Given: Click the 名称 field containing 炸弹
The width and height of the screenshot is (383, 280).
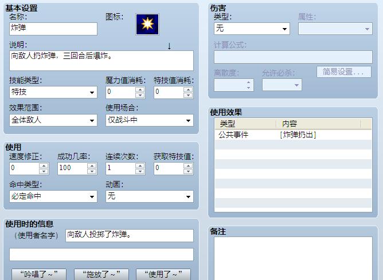Looking at the screenshot, I should click(53, 29).
